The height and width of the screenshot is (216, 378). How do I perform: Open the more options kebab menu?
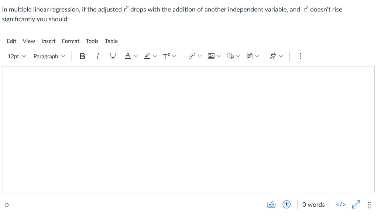[300, 56]
